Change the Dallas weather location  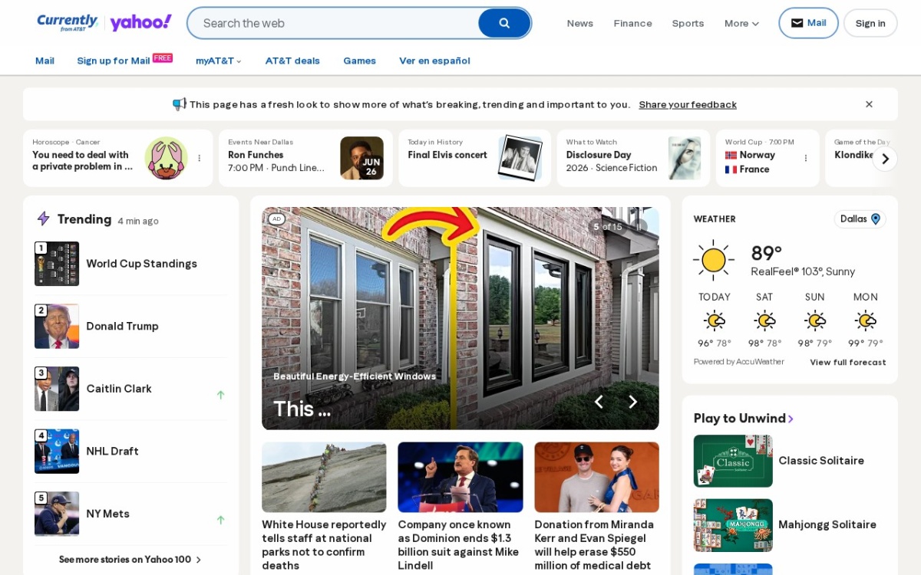click(860, 219)
